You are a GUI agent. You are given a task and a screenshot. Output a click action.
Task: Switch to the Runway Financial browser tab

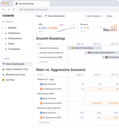[x=31, y=4]
